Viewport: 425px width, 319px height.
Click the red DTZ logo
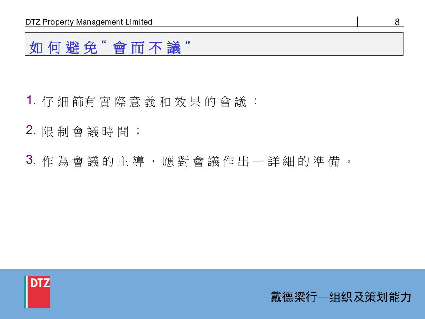point(36,292)
